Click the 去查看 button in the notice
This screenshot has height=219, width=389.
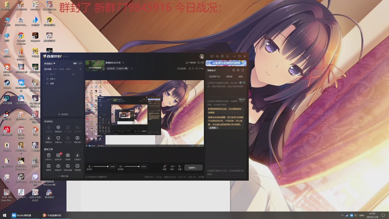click(213, 128)
